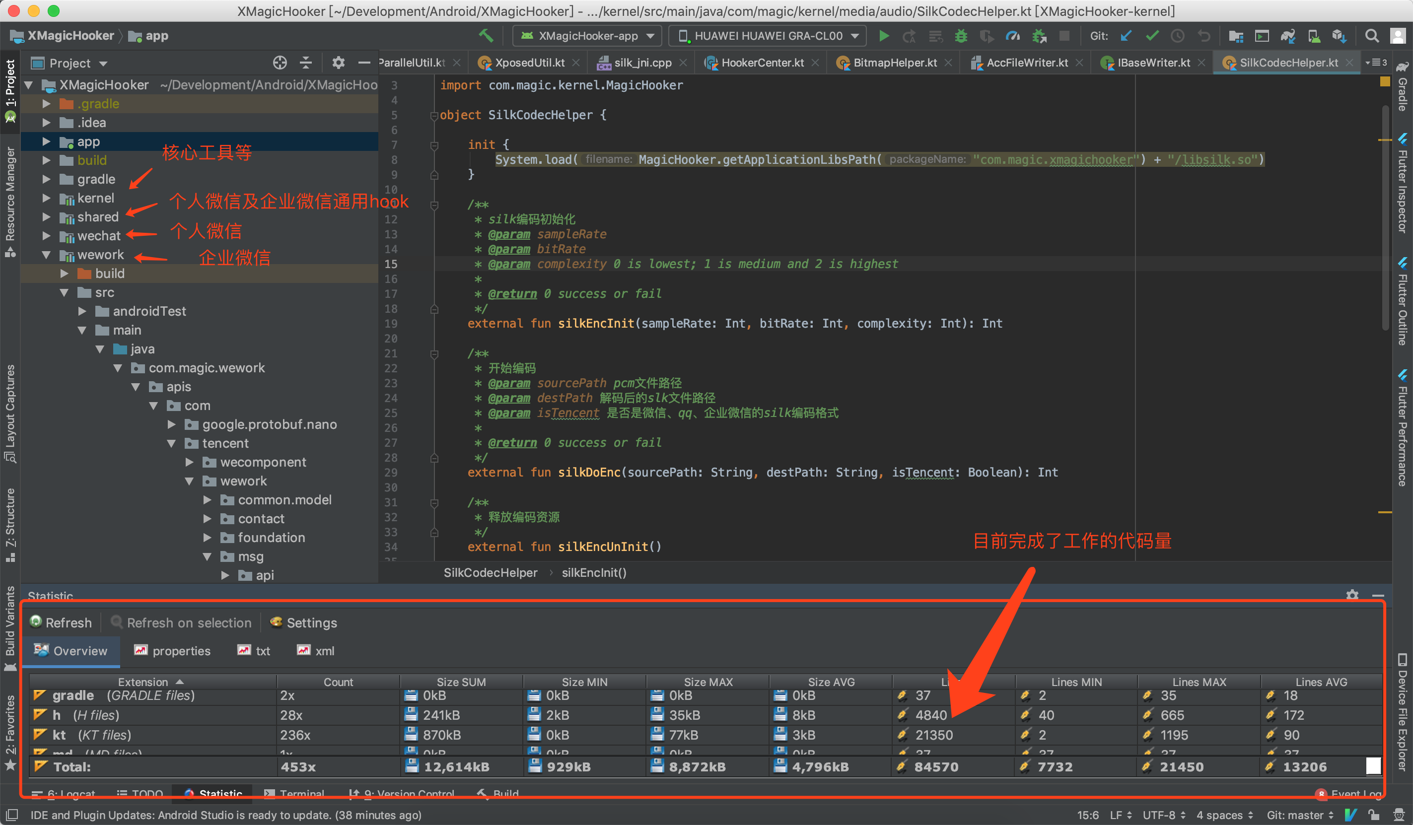Open the XMagicHooker-app run configuration dropdown
This screenshot has width=1413, height=825.
coord(587,36)
